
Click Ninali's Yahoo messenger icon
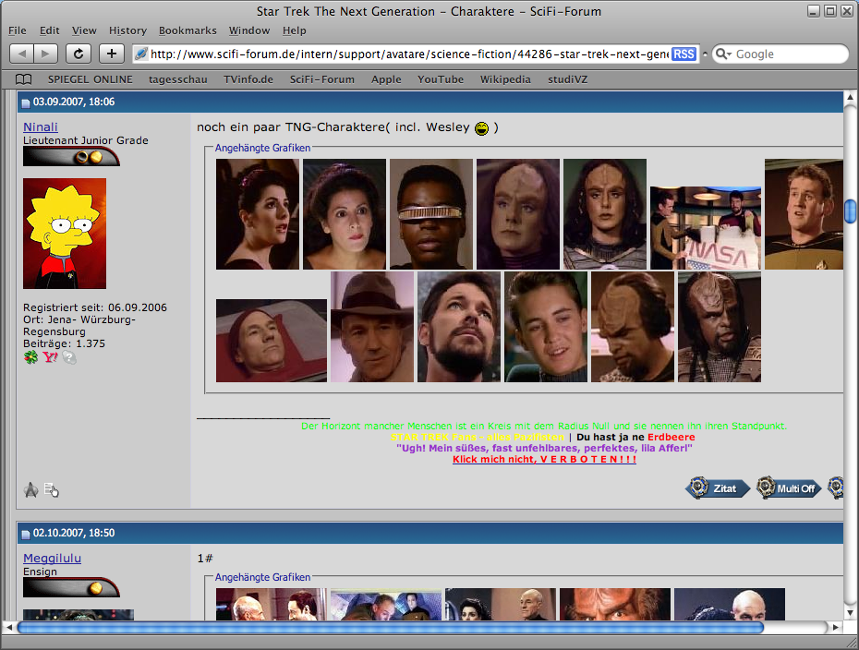50,356
